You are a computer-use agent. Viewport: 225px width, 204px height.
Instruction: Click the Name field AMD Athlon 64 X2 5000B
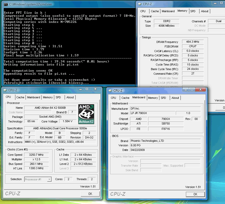click(50, 108)
